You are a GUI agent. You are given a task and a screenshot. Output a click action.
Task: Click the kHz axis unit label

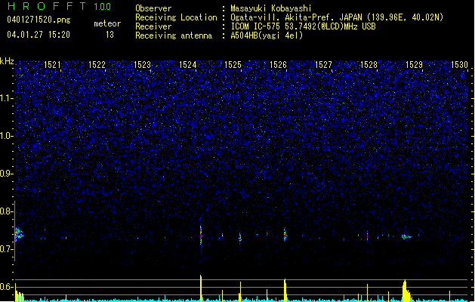tap(7, 61)
